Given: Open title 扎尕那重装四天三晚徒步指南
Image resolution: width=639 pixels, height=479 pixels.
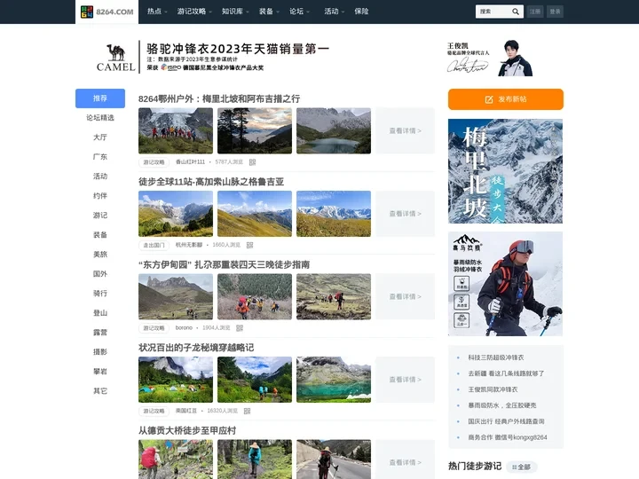Looking at the screenshot, I should (225, 264).
